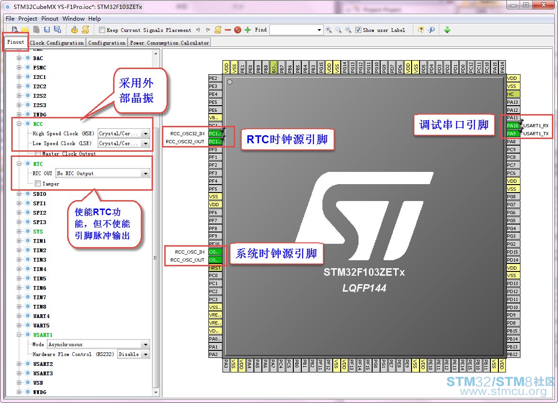Expand the TIM1 tree node
Image resolution: width=558 pixels, height=403 pixels.
19,240
